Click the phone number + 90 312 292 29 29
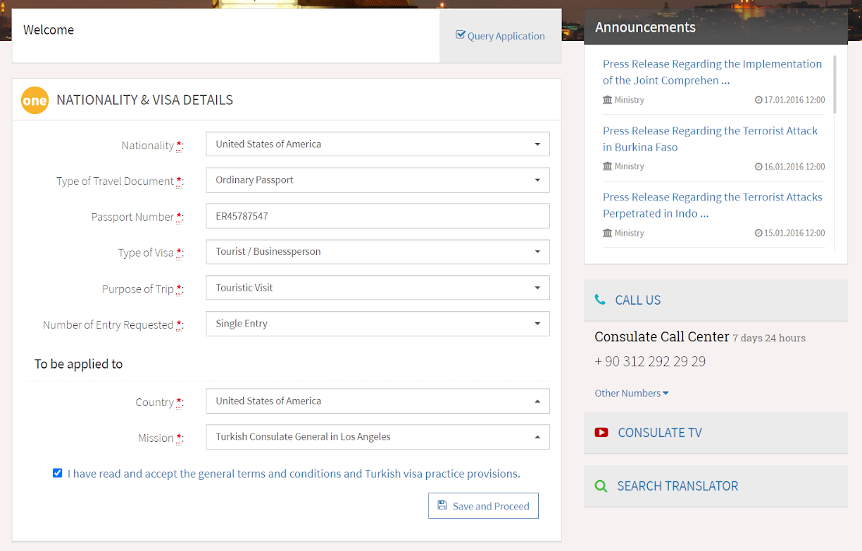 tap(650, 362)
